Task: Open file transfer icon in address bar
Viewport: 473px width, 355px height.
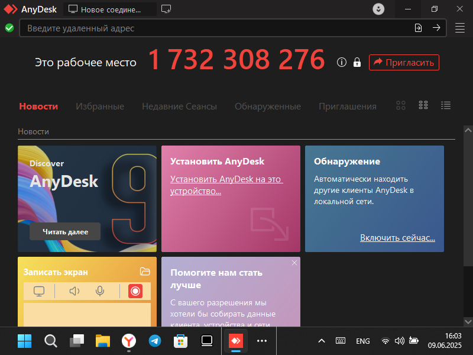Action: click(x=418, y=28)
